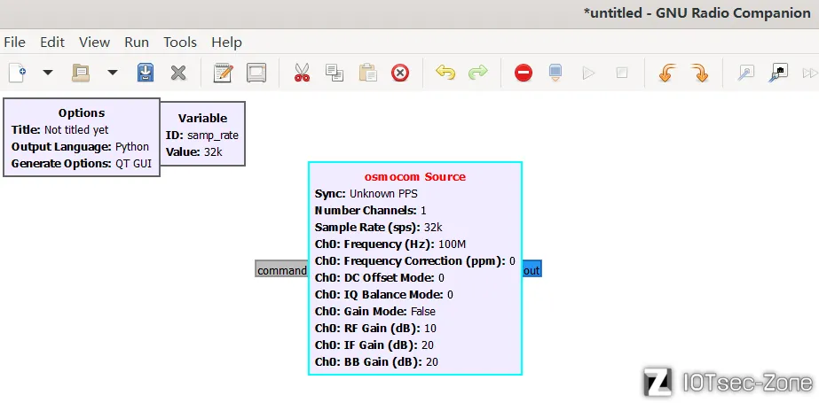Open the Tools menu
The width and height of the screenshot is (819, 403).
tap(180, 43)
